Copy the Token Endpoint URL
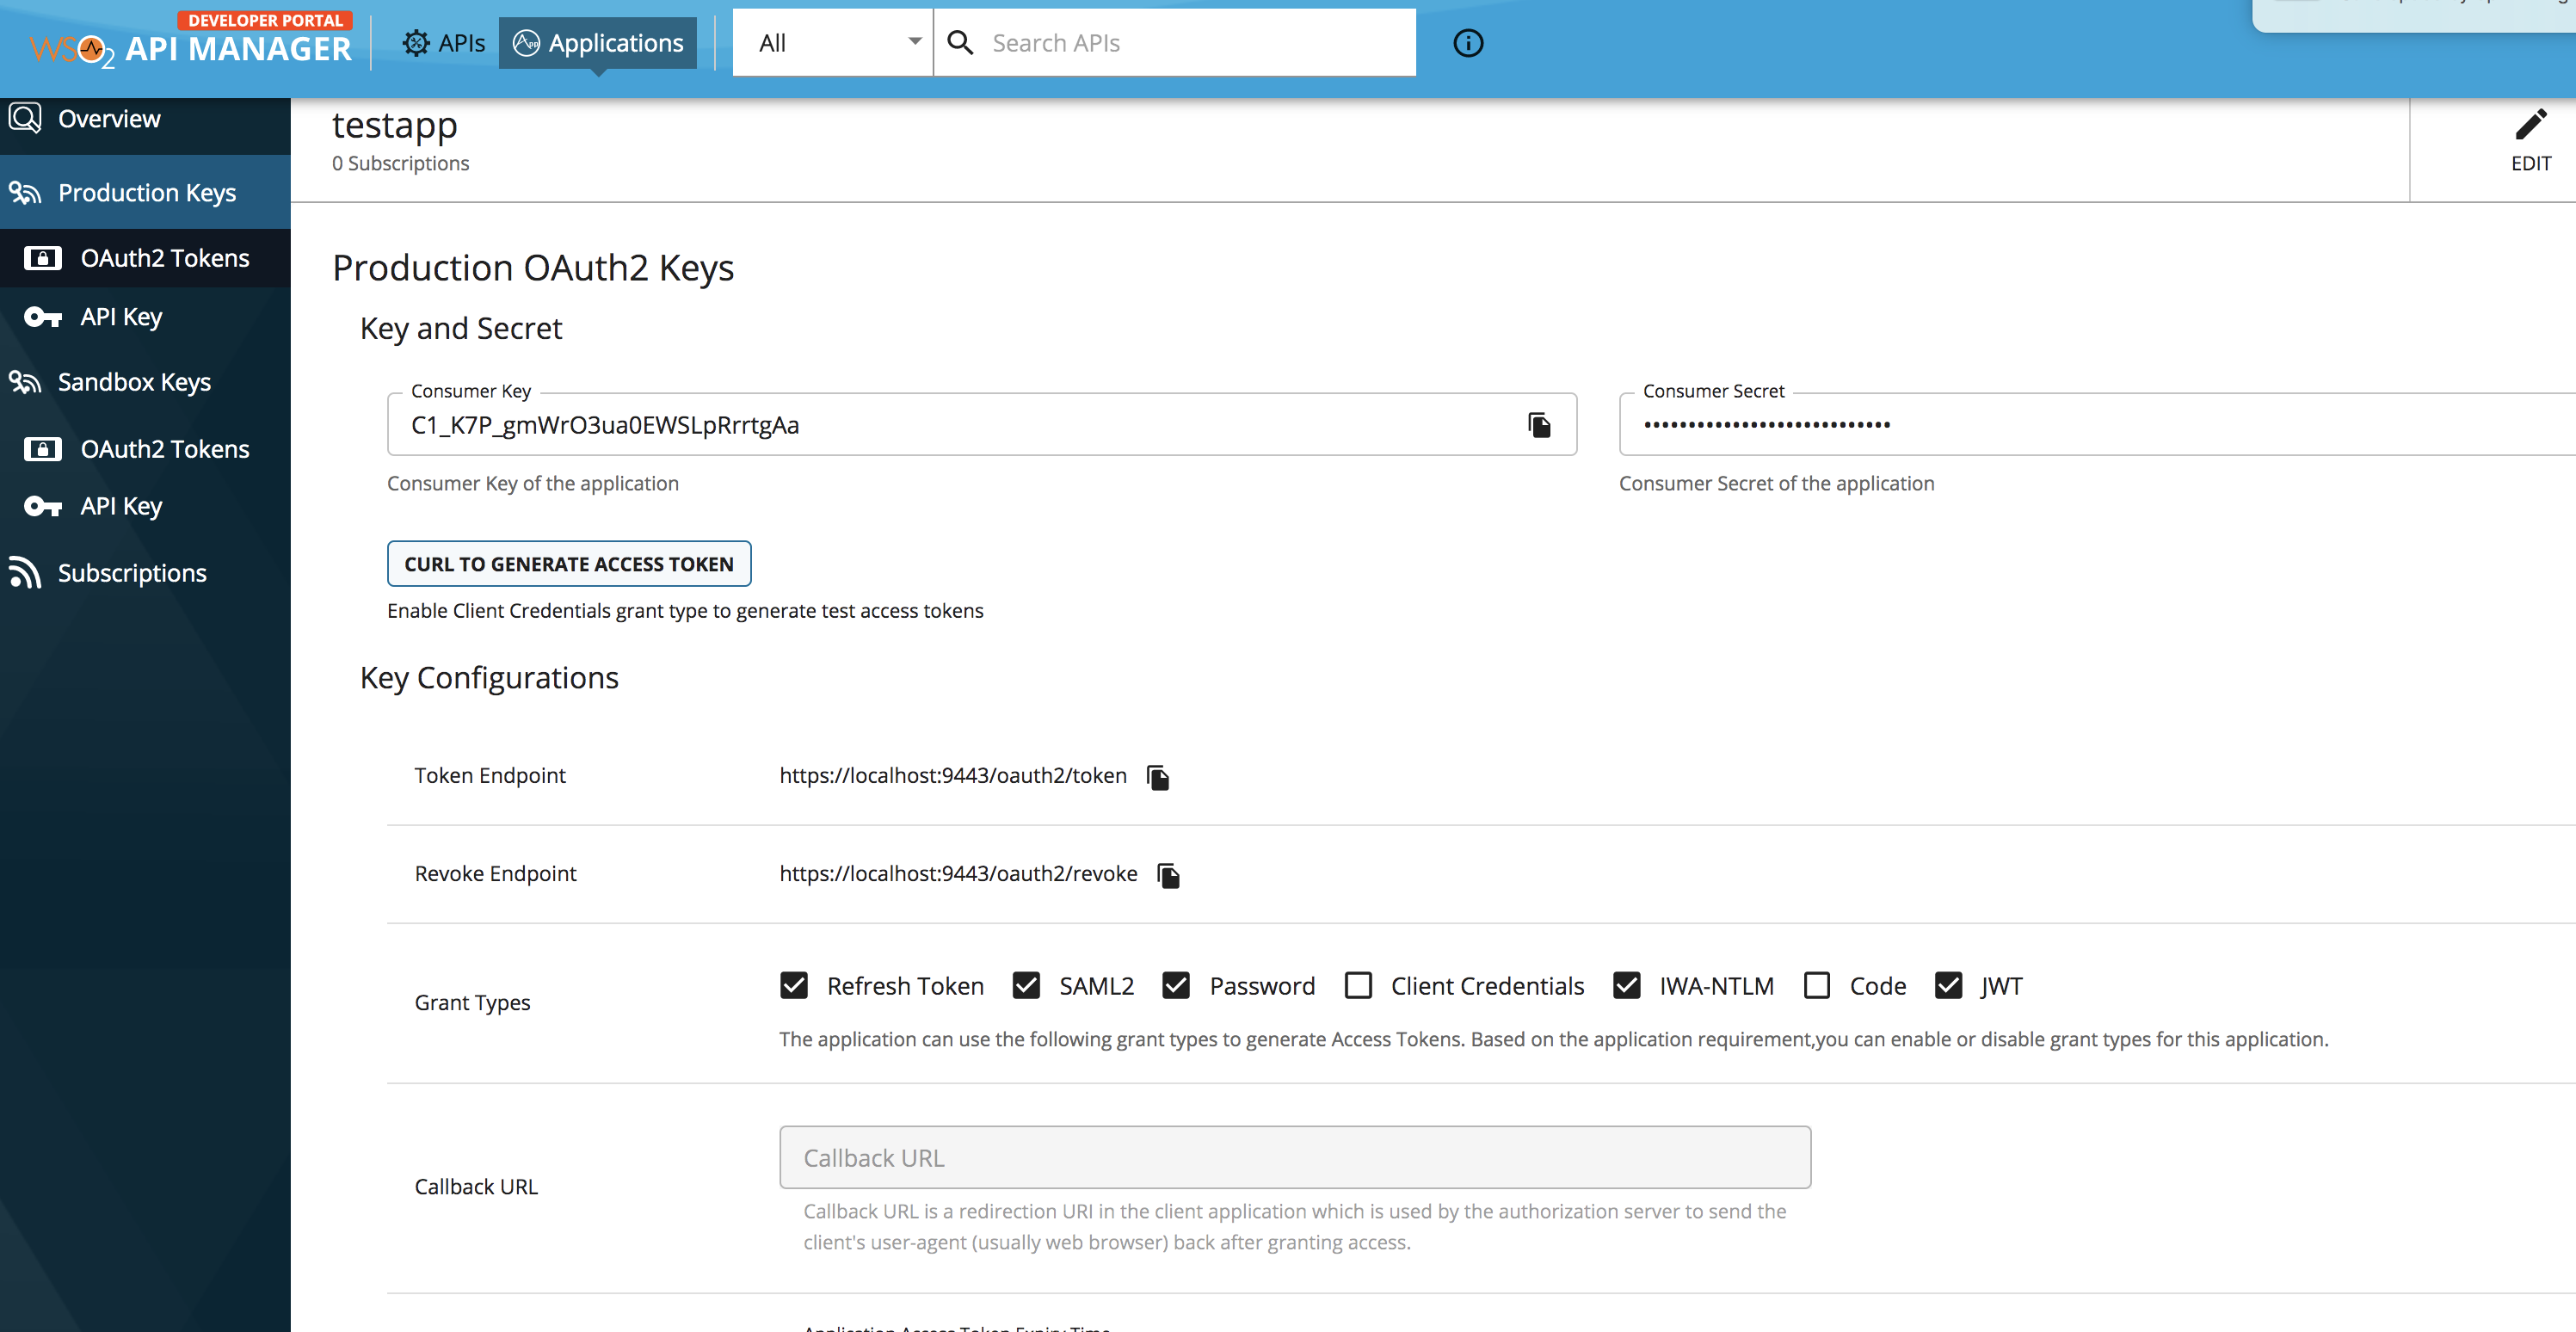The height and width of the screenshot is (1332, 2576). (x=1158, y=777)
